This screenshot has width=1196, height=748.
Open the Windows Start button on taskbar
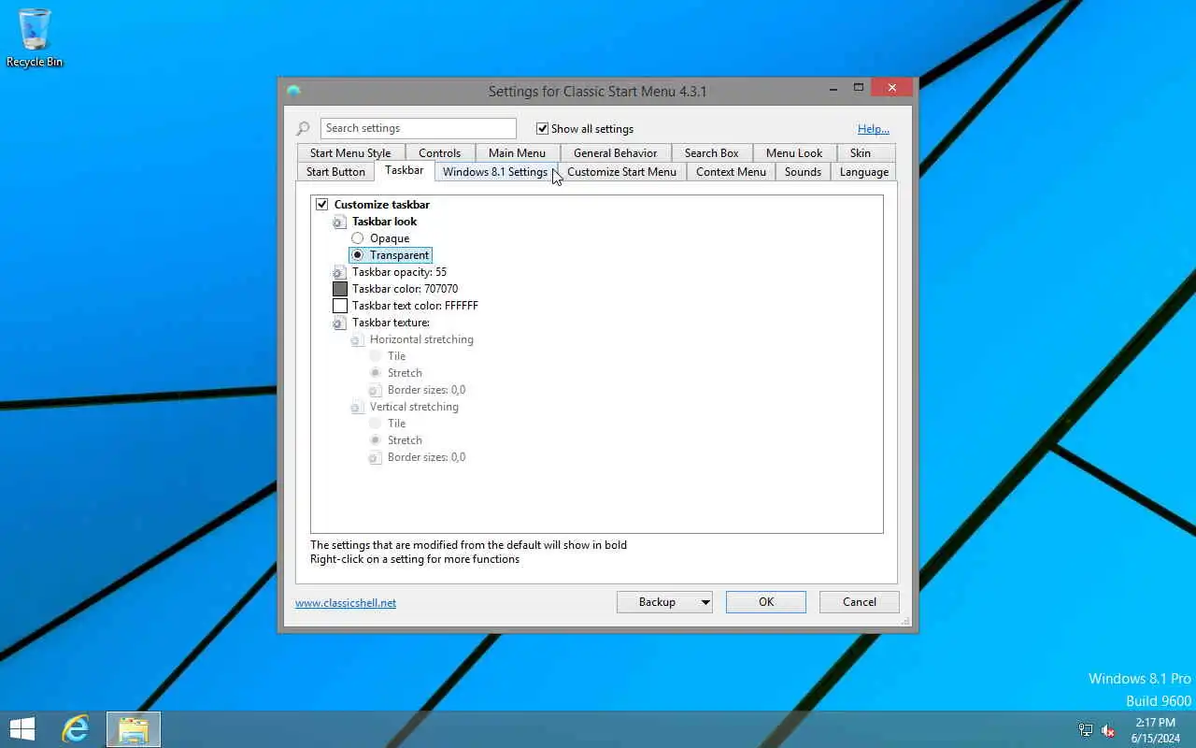click(x=22, y=729)
